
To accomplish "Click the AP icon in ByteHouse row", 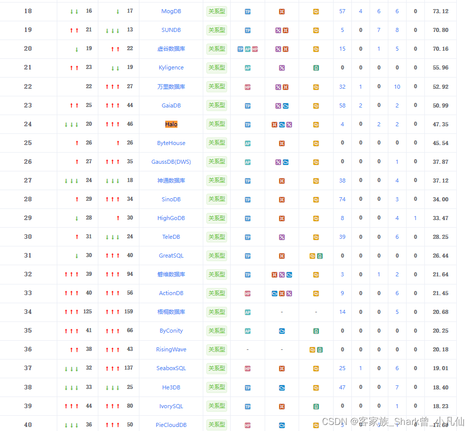I will pyautogui.click(x=248, y=143).
